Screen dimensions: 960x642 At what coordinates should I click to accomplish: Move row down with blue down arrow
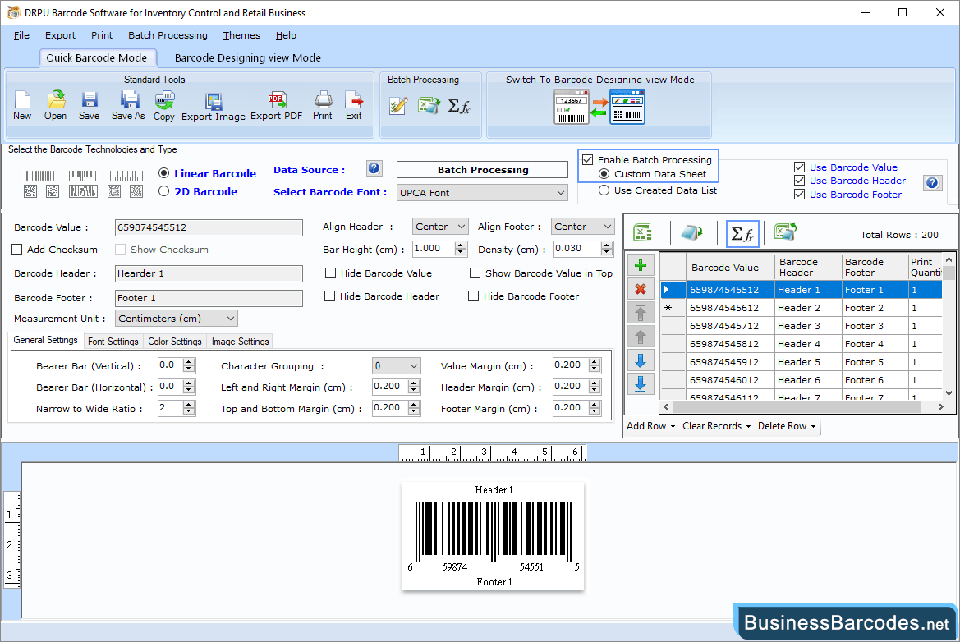[x=641, y=360]
